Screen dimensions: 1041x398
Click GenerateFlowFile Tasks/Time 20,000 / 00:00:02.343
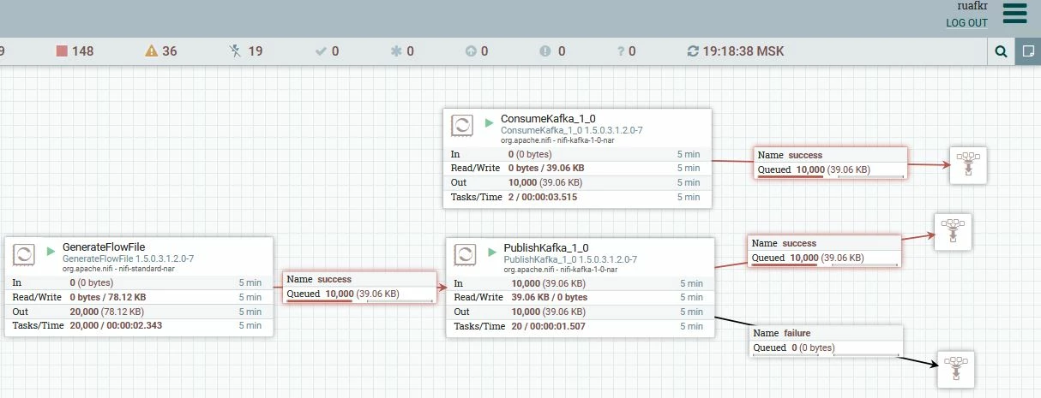click(116, 325)
